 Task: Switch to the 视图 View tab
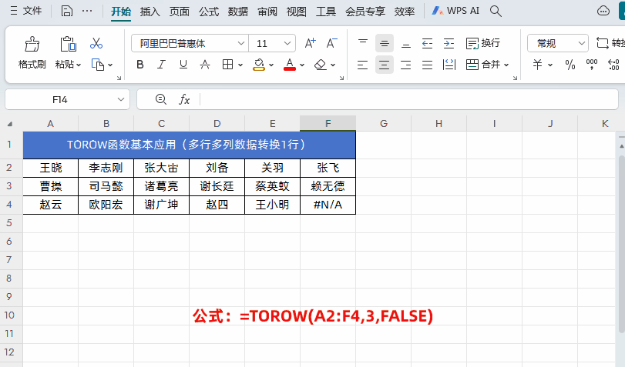coord(297,12)
